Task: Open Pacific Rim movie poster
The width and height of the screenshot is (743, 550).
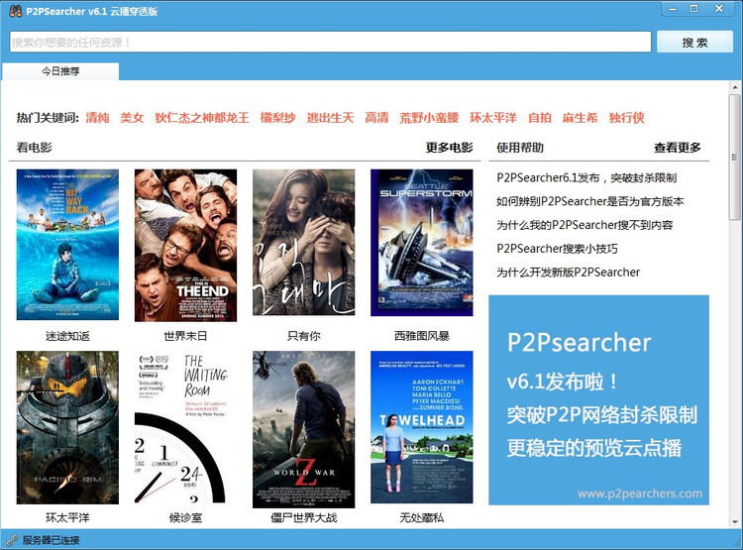Action: click(67, 427)
